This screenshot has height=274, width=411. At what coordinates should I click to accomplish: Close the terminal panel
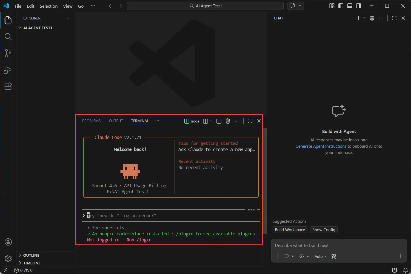point(259,121)
